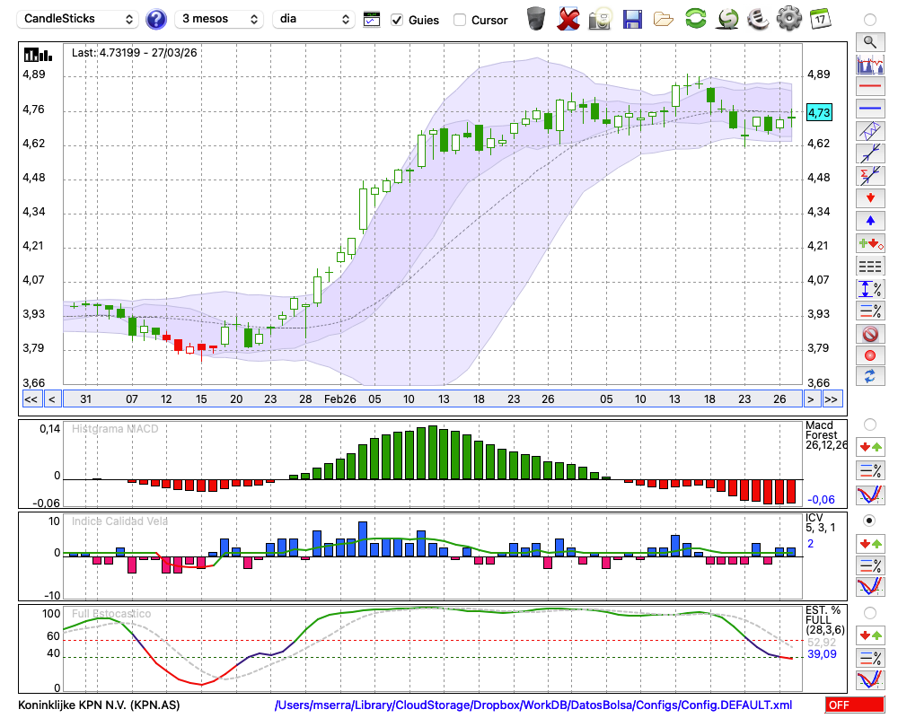Select the magnifying glass zoom tool
The image size is (898, 718).
[x=869, y=41]
